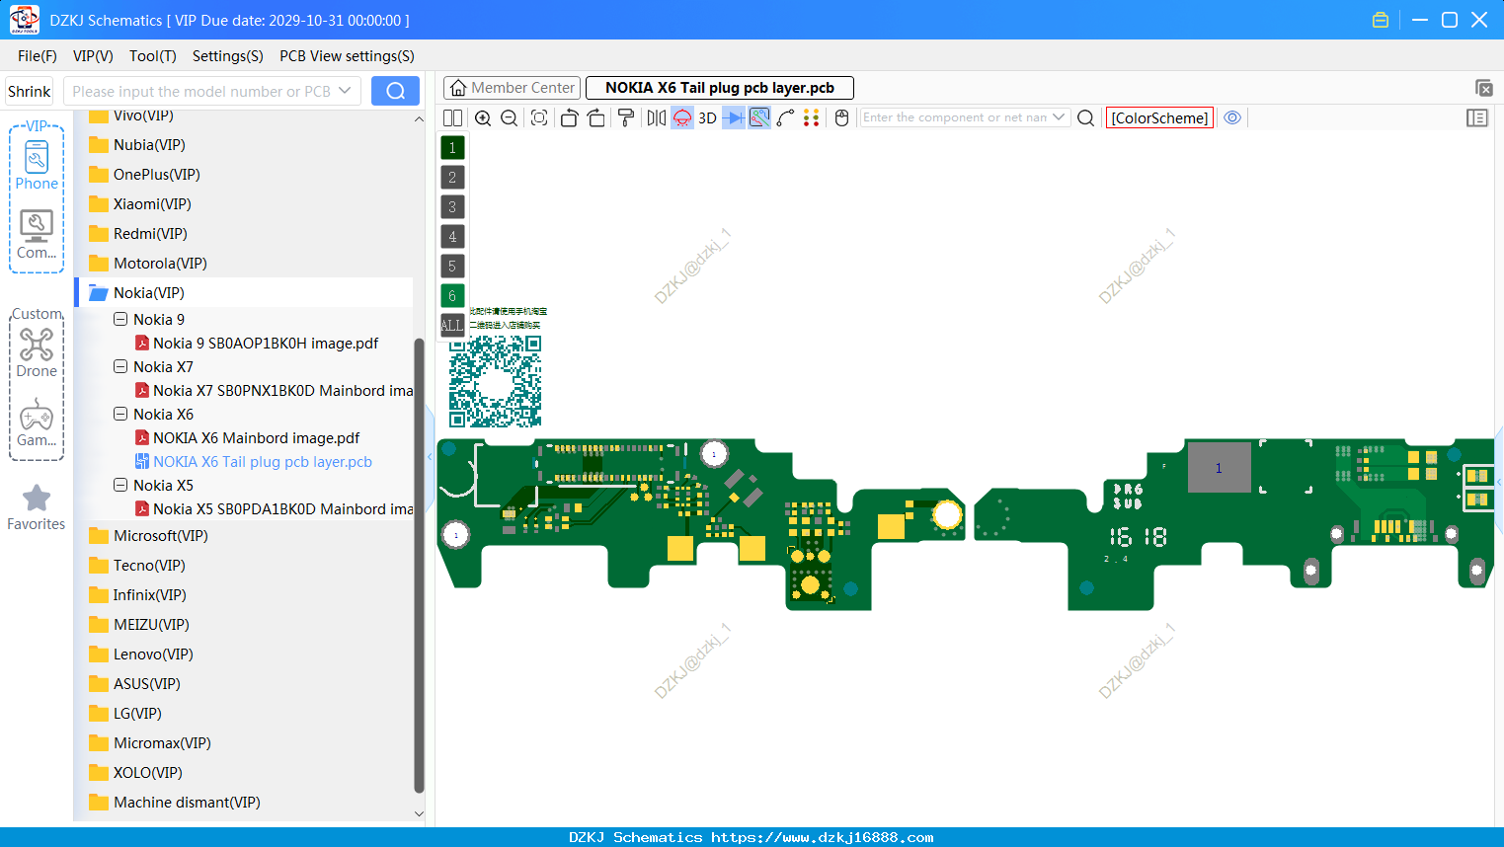Click the tree panel vertical scrollbar
Viewport: 1504px width, 847px height.
pyautogui.click(x=419, y=565)
